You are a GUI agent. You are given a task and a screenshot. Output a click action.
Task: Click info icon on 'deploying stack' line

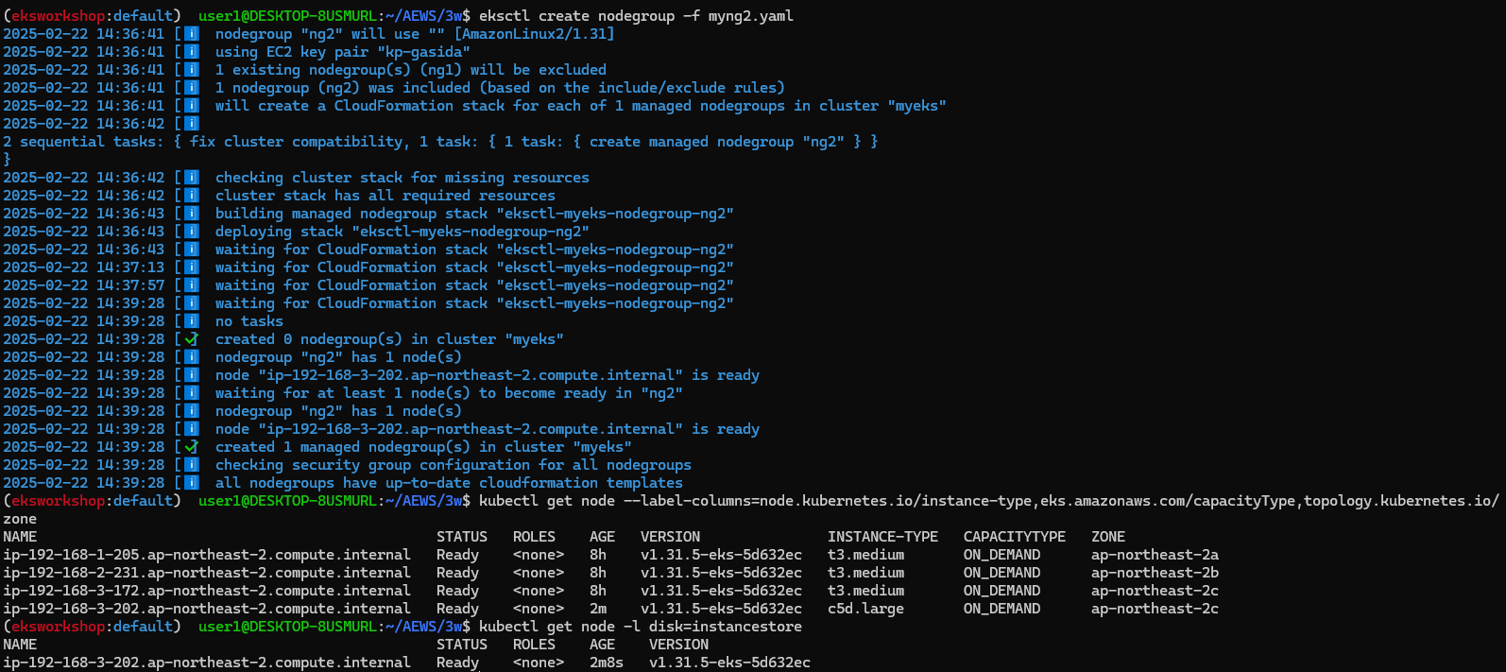tap(192, 232)
